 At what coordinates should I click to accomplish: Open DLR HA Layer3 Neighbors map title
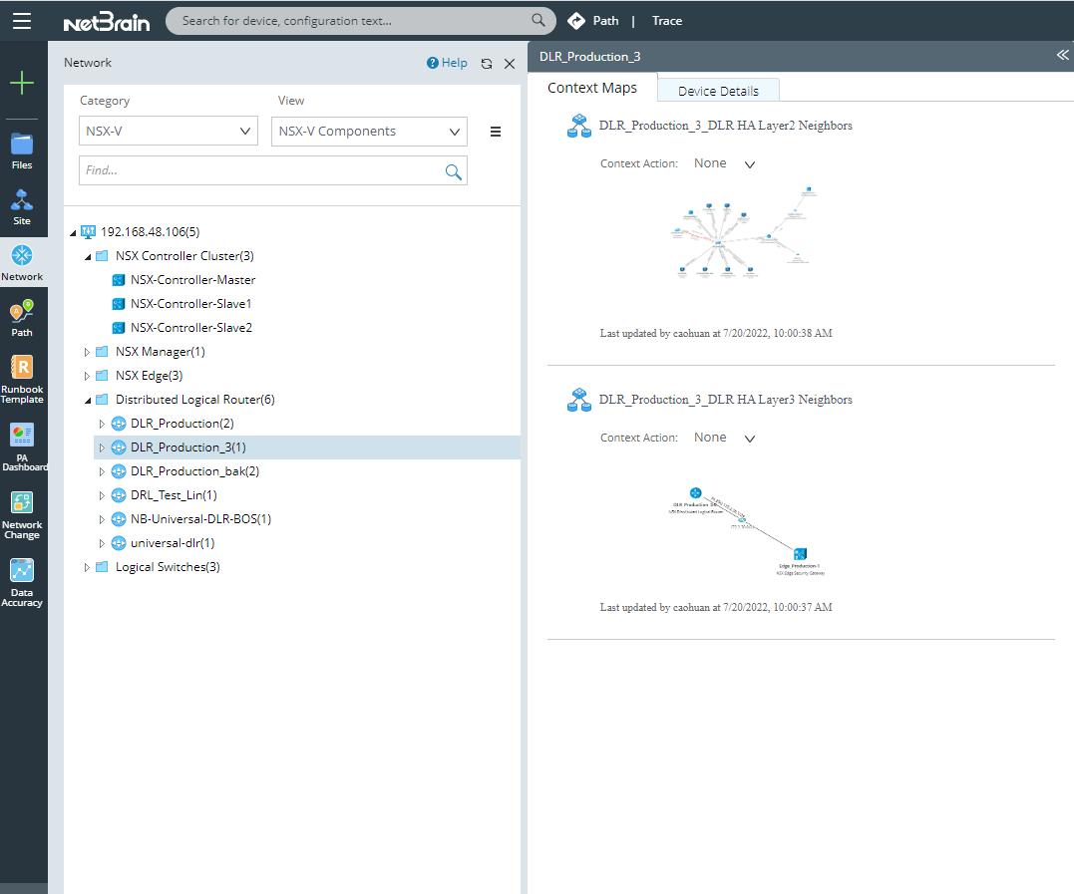point(725,399)
